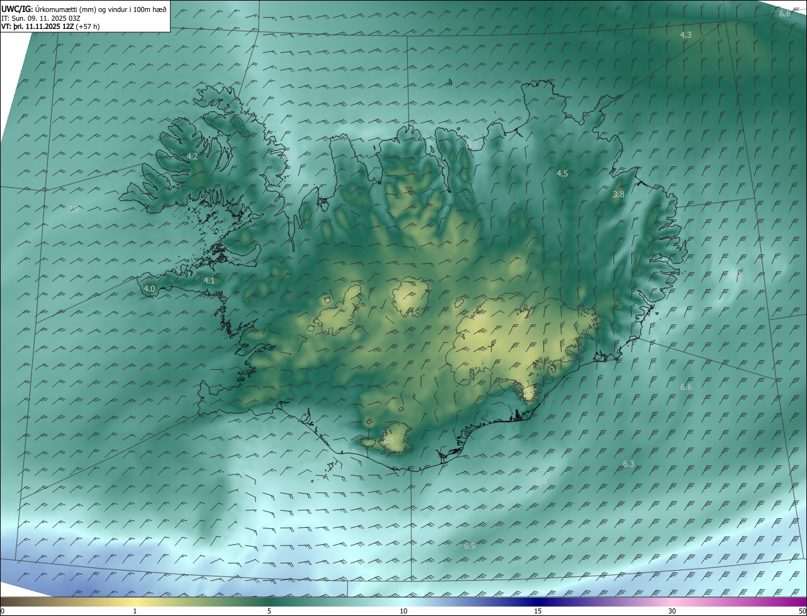Click the map title 'Úrkomumætti (mm) og vindur í 100m hæð'

pyautogui.click(x=101, y=9)
